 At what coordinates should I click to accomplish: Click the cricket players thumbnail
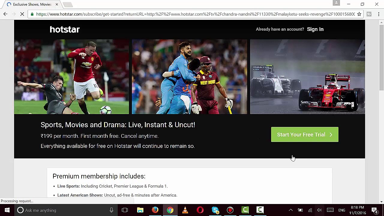(x=190, y=77)
